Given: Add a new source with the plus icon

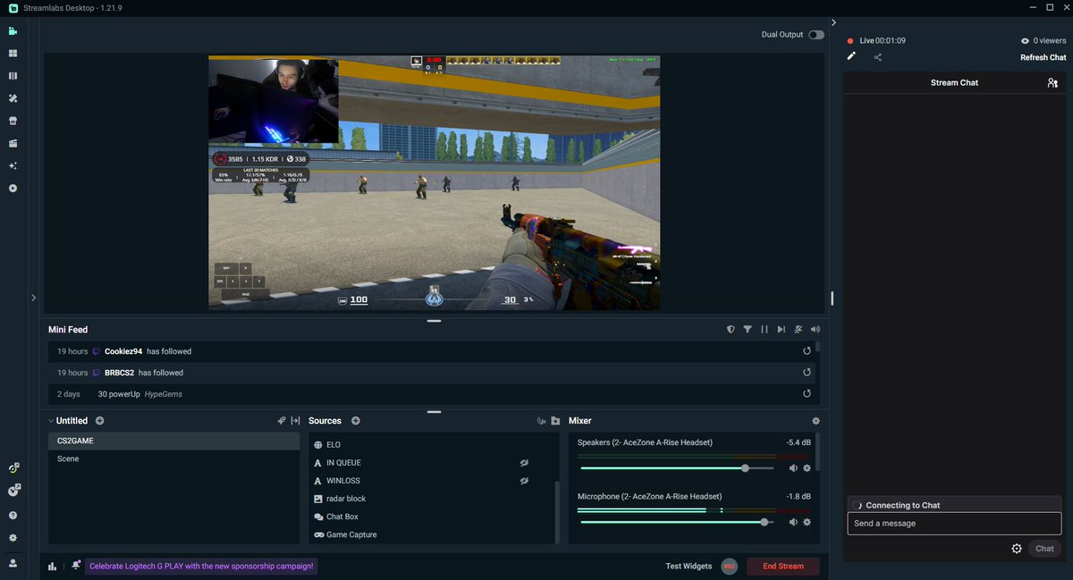Looking at the screenshot, I should pyautogui.click(x=355, y=421).
